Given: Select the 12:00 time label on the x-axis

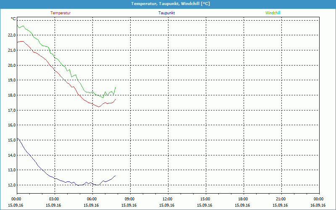Looking at the screenshot, I should point(168,199).
